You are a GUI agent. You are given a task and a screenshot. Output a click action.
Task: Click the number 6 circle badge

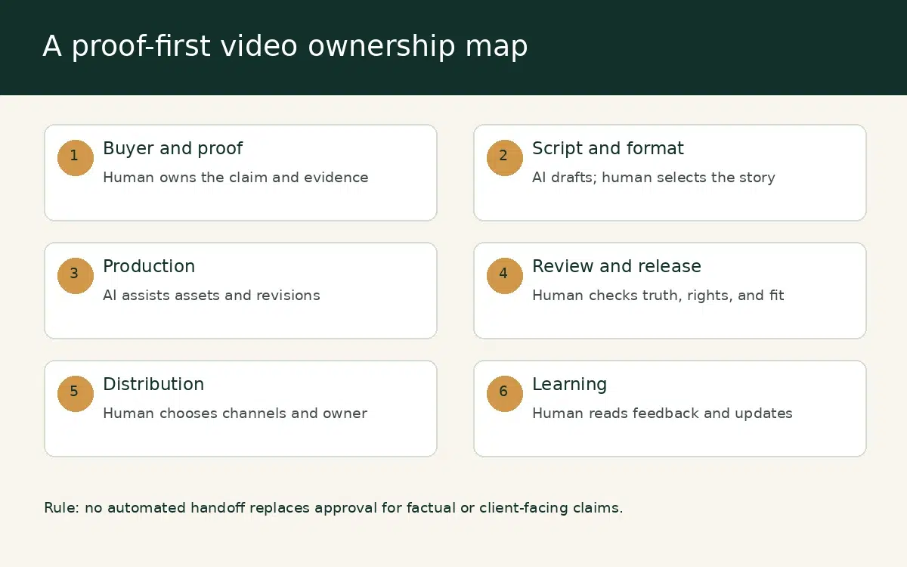click(505, 393)
